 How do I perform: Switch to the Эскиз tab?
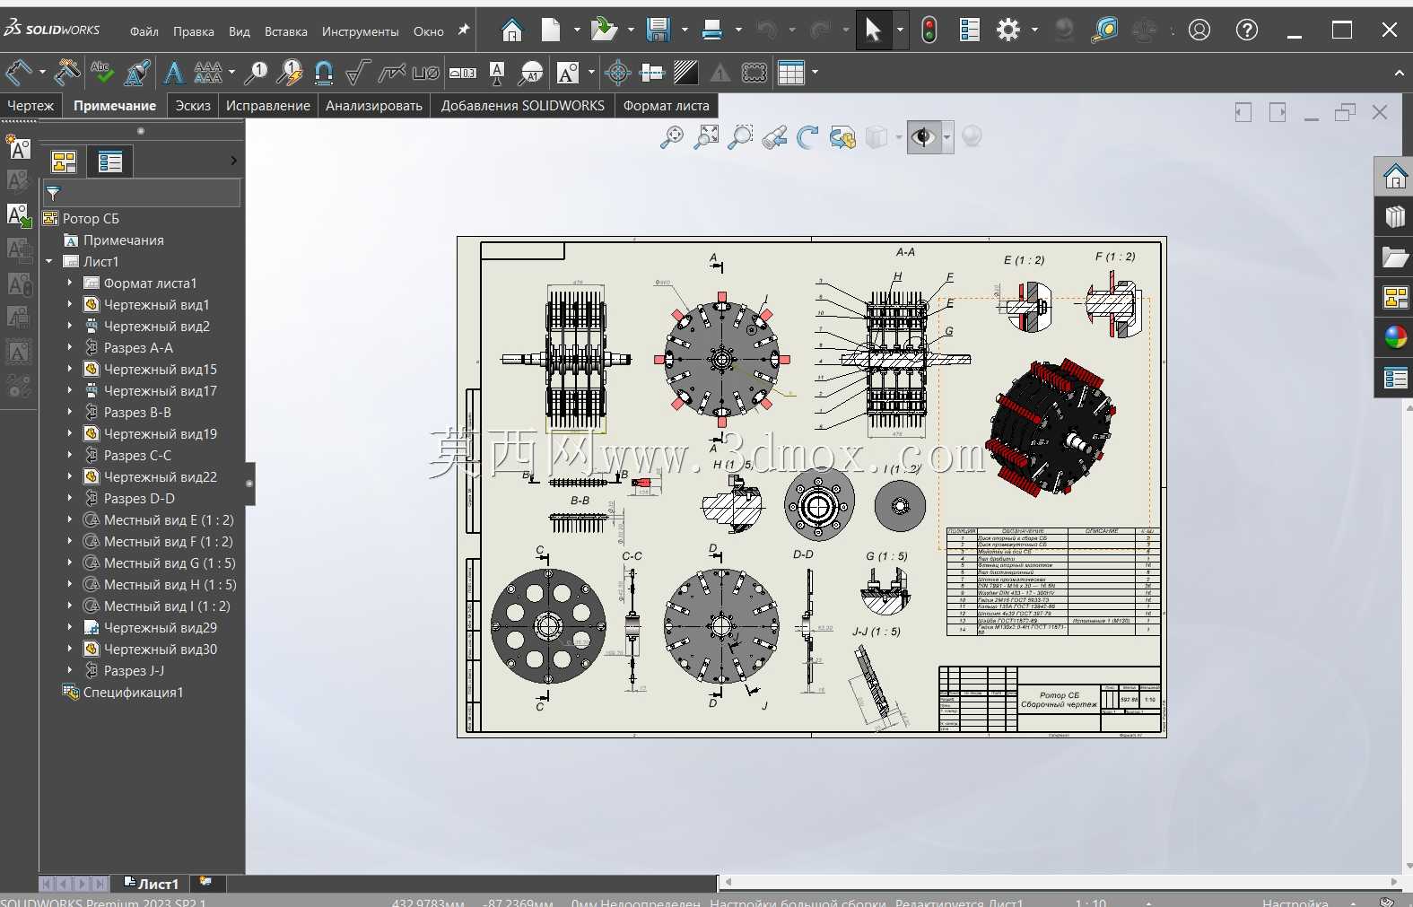(193, 106)
